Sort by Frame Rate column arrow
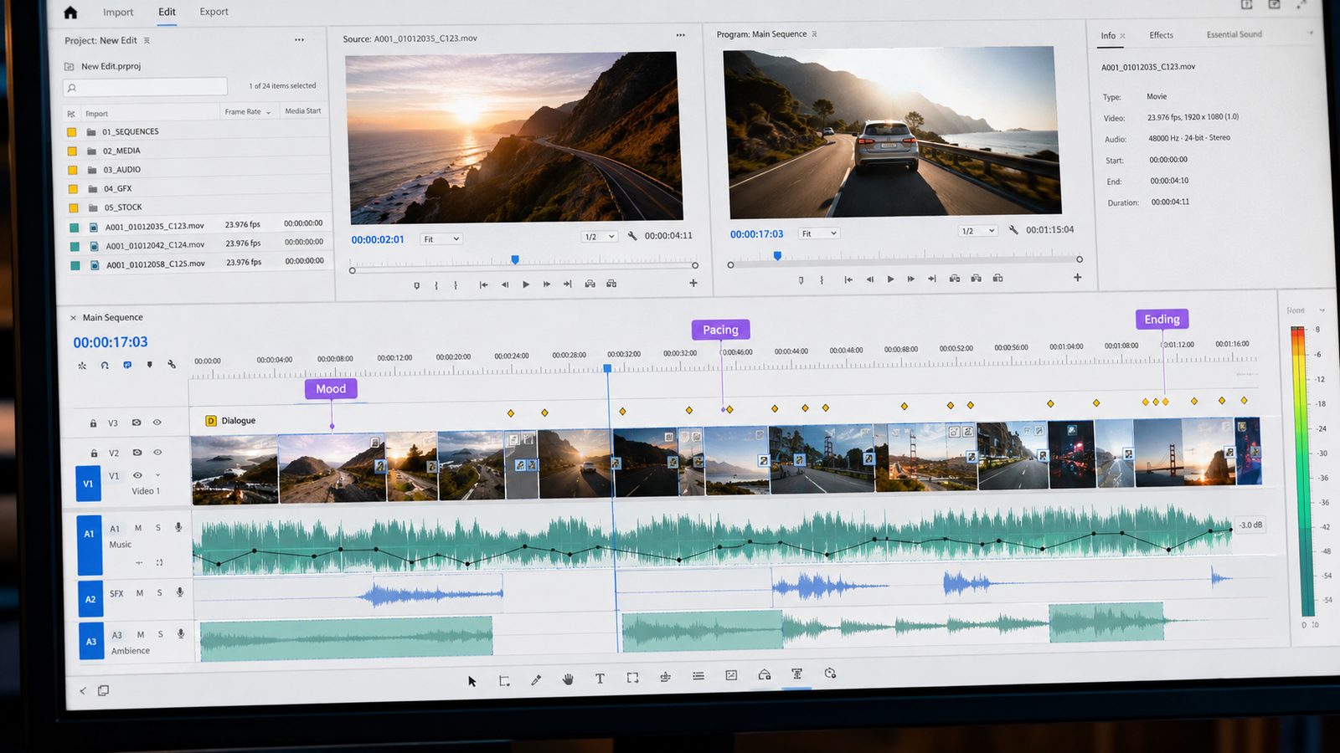This screenshot has width=1340, height=753. 268,112
